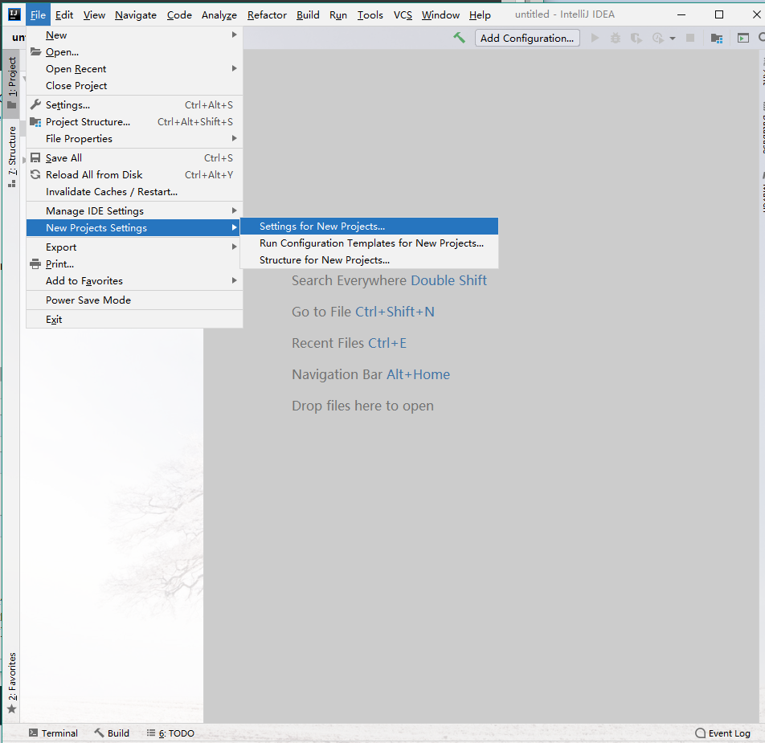Open the VCS menu
Image resolution: width=765 pixels, height=743 pixels.
click(403, 15)
